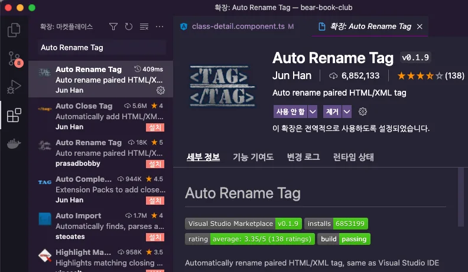This screenshot has width=468, height=272.
Task: Switch to the 런타임 상태 tab
Action: tap(353, 157)
